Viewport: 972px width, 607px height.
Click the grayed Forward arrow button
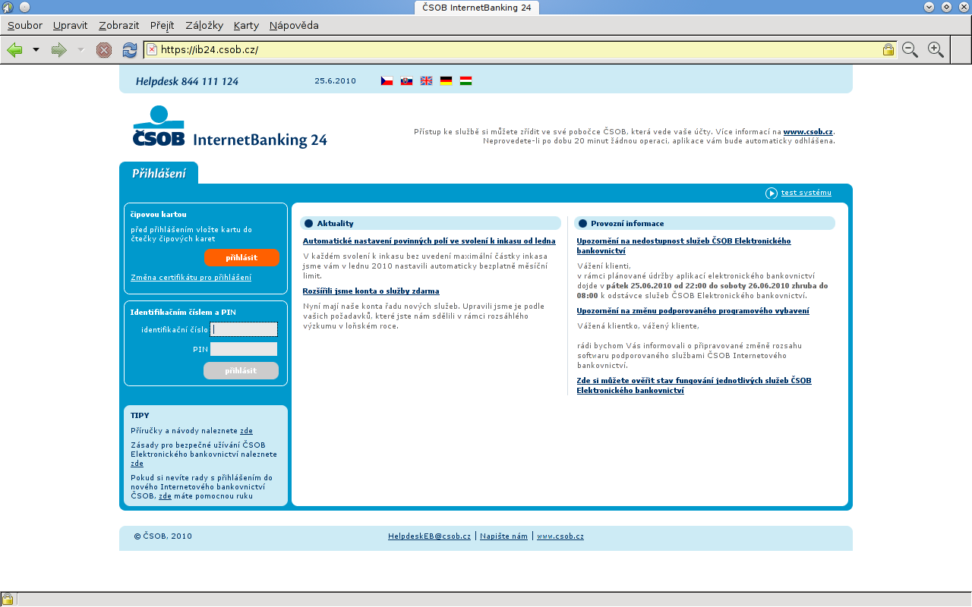(58, 50)
